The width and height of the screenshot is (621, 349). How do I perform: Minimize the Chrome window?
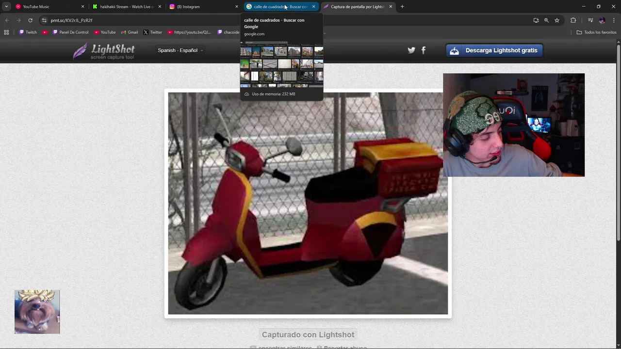pos(584,7)
